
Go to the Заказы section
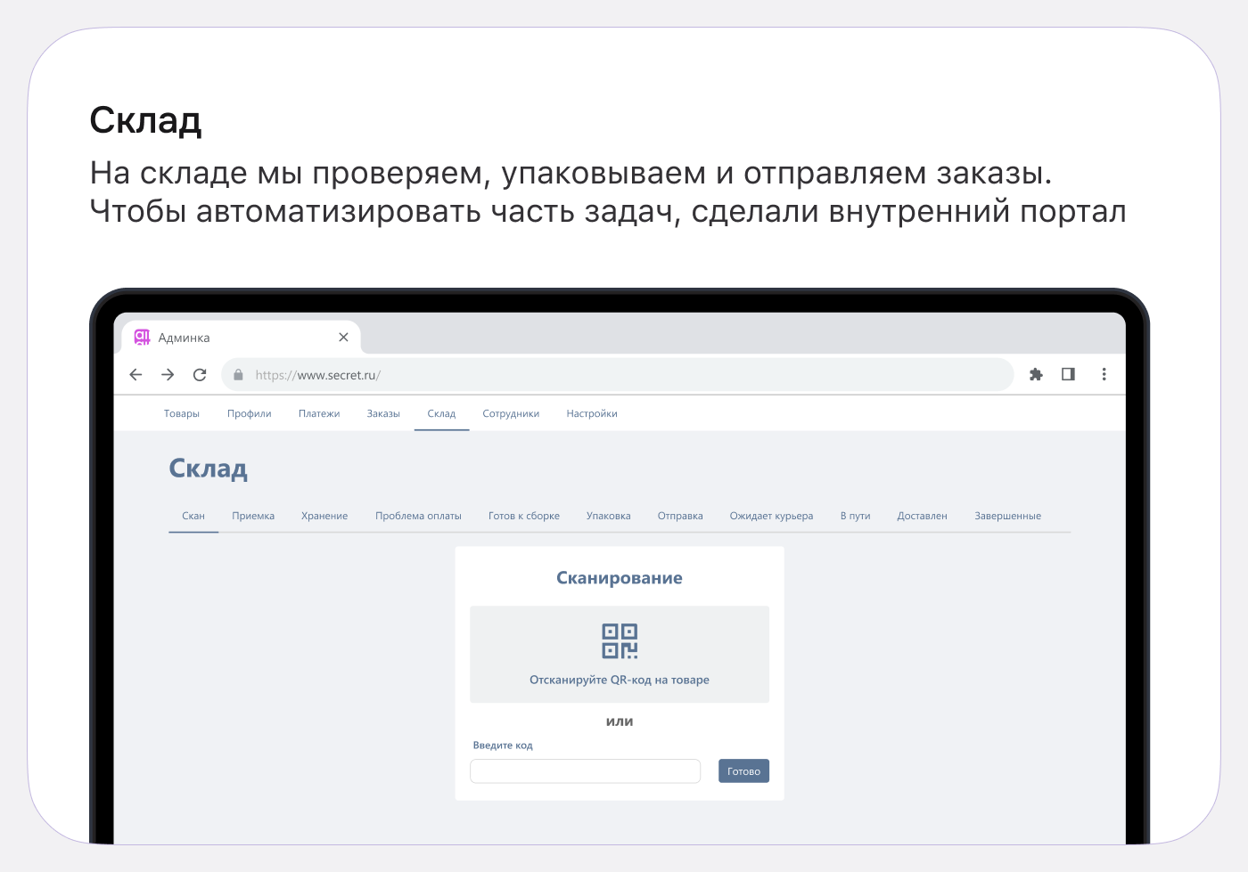point(383,414)
